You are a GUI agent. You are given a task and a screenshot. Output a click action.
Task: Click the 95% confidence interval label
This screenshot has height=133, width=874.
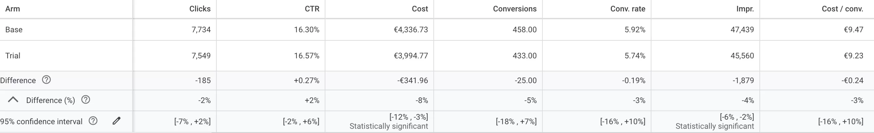point(41,122)
